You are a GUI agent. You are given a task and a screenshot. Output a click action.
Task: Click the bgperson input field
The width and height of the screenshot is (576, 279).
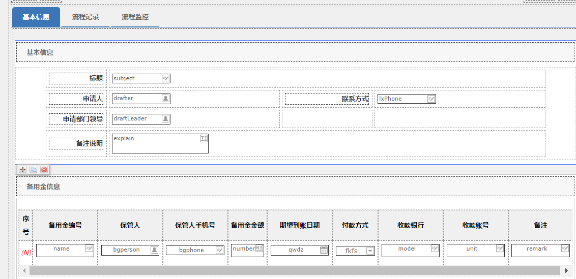[x=130, y=250]
